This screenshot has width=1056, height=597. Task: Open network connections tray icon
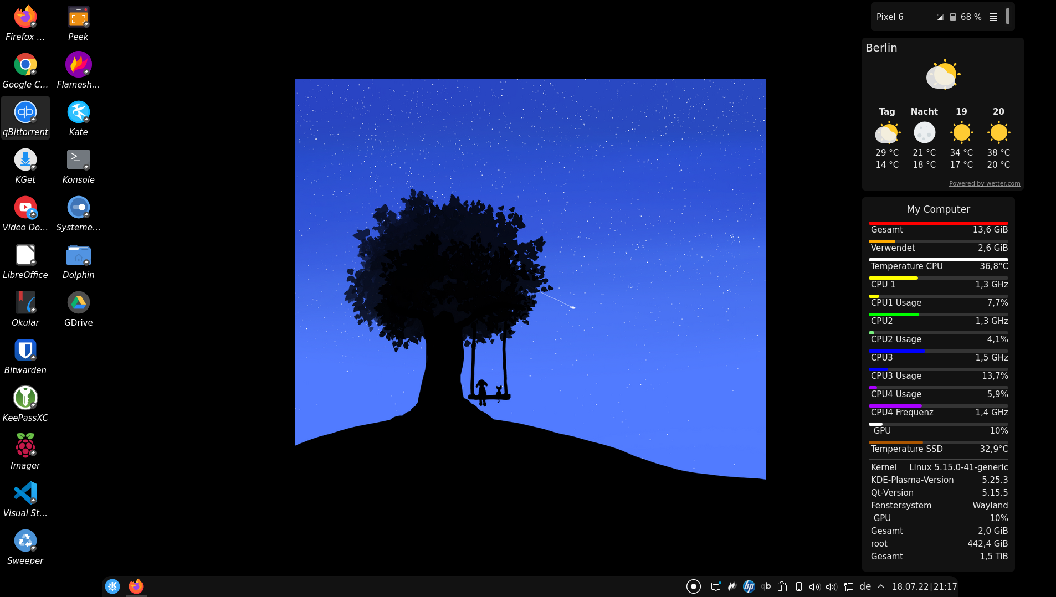click(x=848, y=586)
